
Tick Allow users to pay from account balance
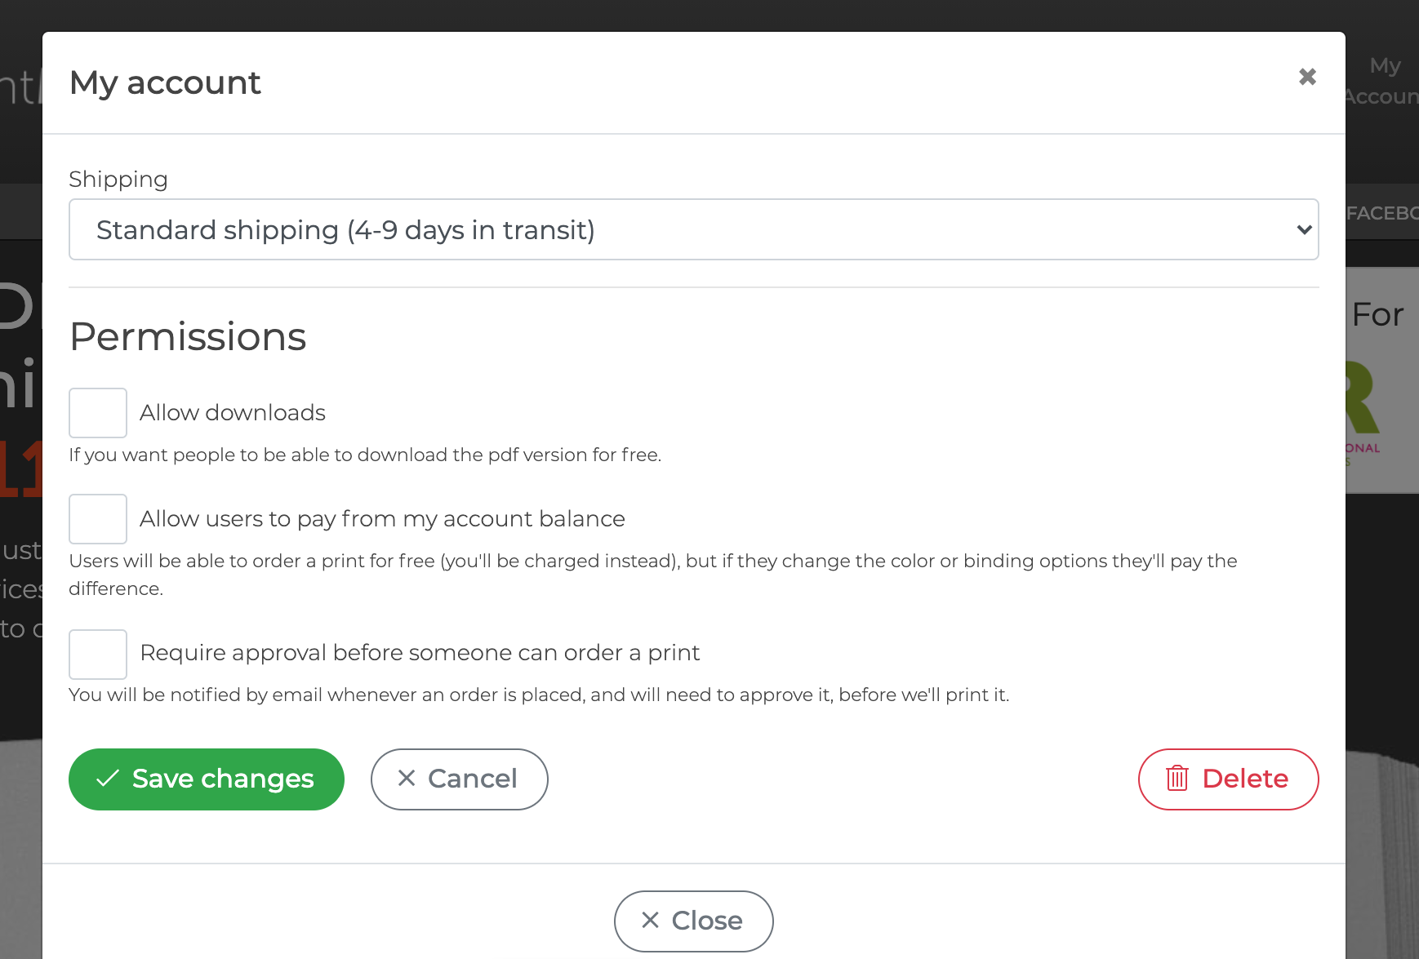tap(98, 519)
